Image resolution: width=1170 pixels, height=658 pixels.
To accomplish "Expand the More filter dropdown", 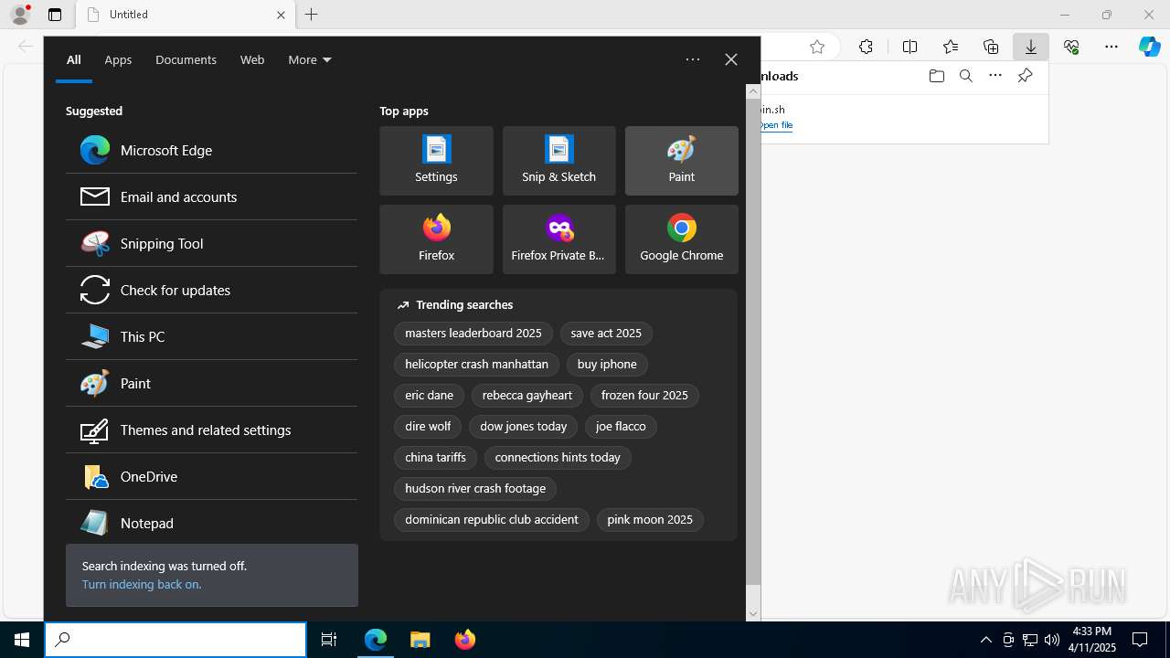I will pyautogui.click(x=310, y=59).
